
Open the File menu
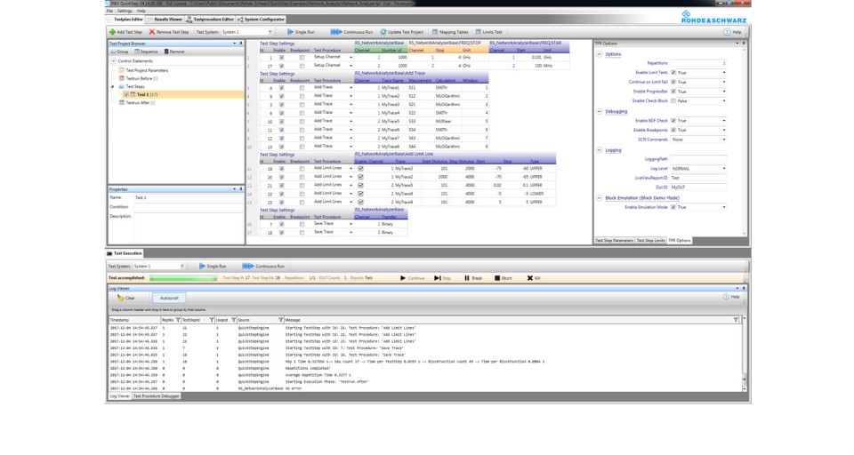click(x=109, y=11)
